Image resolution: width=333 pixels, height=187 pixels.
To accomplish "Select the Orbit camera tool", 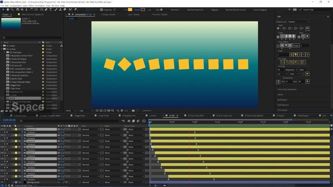I will click(18, 9).
